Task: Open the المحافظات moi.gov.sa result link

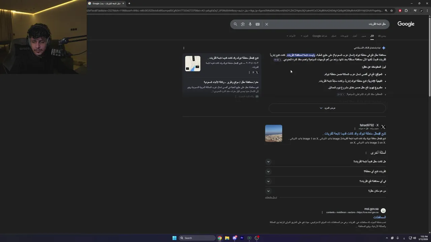Action: pos(379,217)
